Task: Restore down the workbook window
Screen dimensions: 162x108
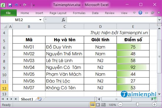Action: pyautogui.click(x=153, y=13)
